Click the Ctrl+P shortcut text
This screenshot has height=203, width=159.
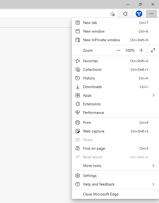coord(144,122)
